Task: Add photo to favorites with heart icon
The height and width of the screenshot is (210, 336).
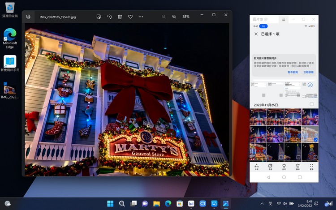Action: 130,17
